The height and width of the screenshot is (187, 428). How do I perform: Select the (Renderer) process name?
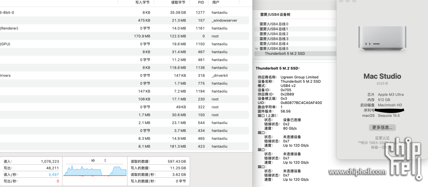pos(9,28)
